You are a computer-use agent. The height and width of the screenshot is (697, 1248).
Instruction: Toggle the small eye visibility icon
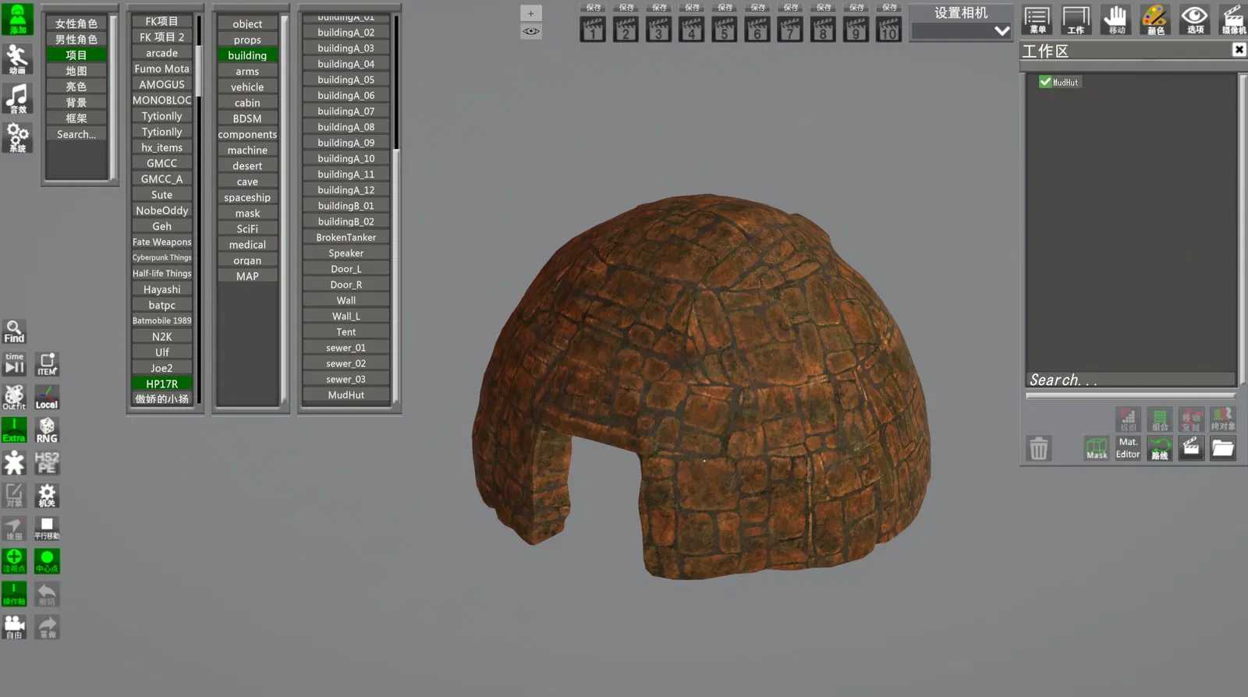(531, 31)
